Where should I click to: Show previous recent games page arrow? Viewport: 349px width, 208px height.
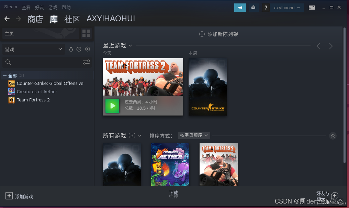[x=318, y=46]
